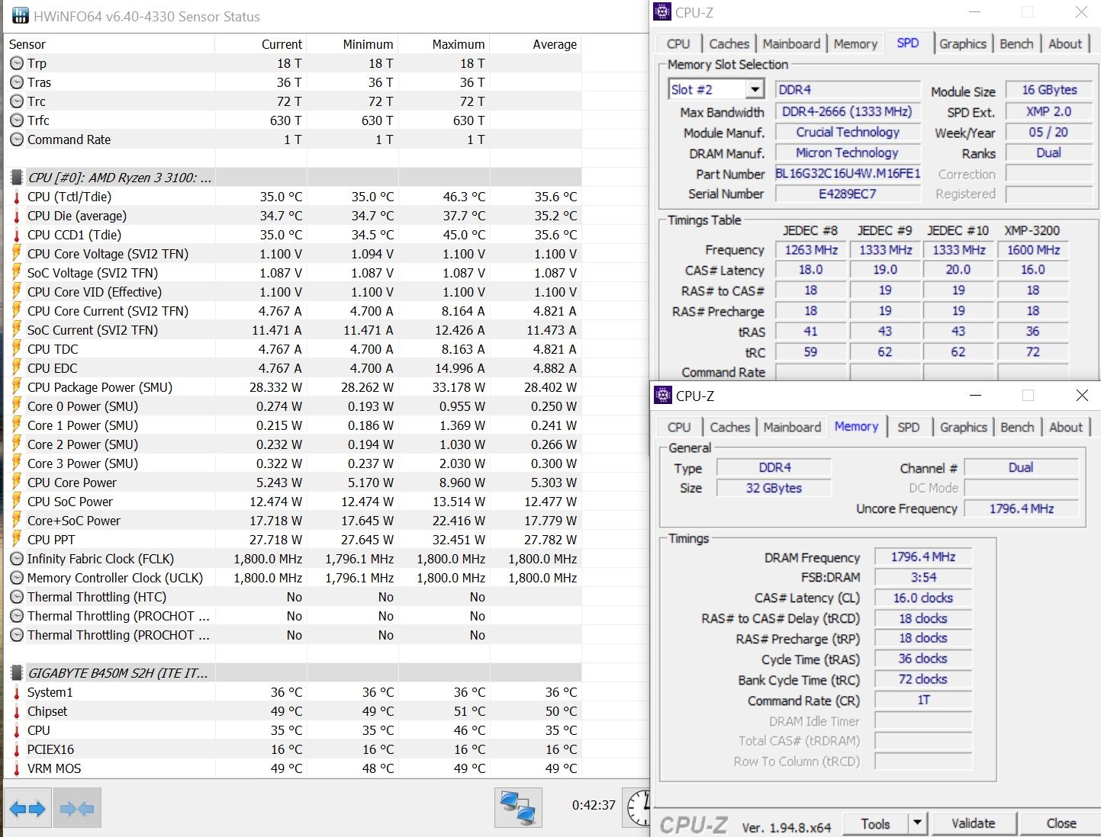Select the CPU TDC sensor row
Screen dimensions: 1101x837
292,349
